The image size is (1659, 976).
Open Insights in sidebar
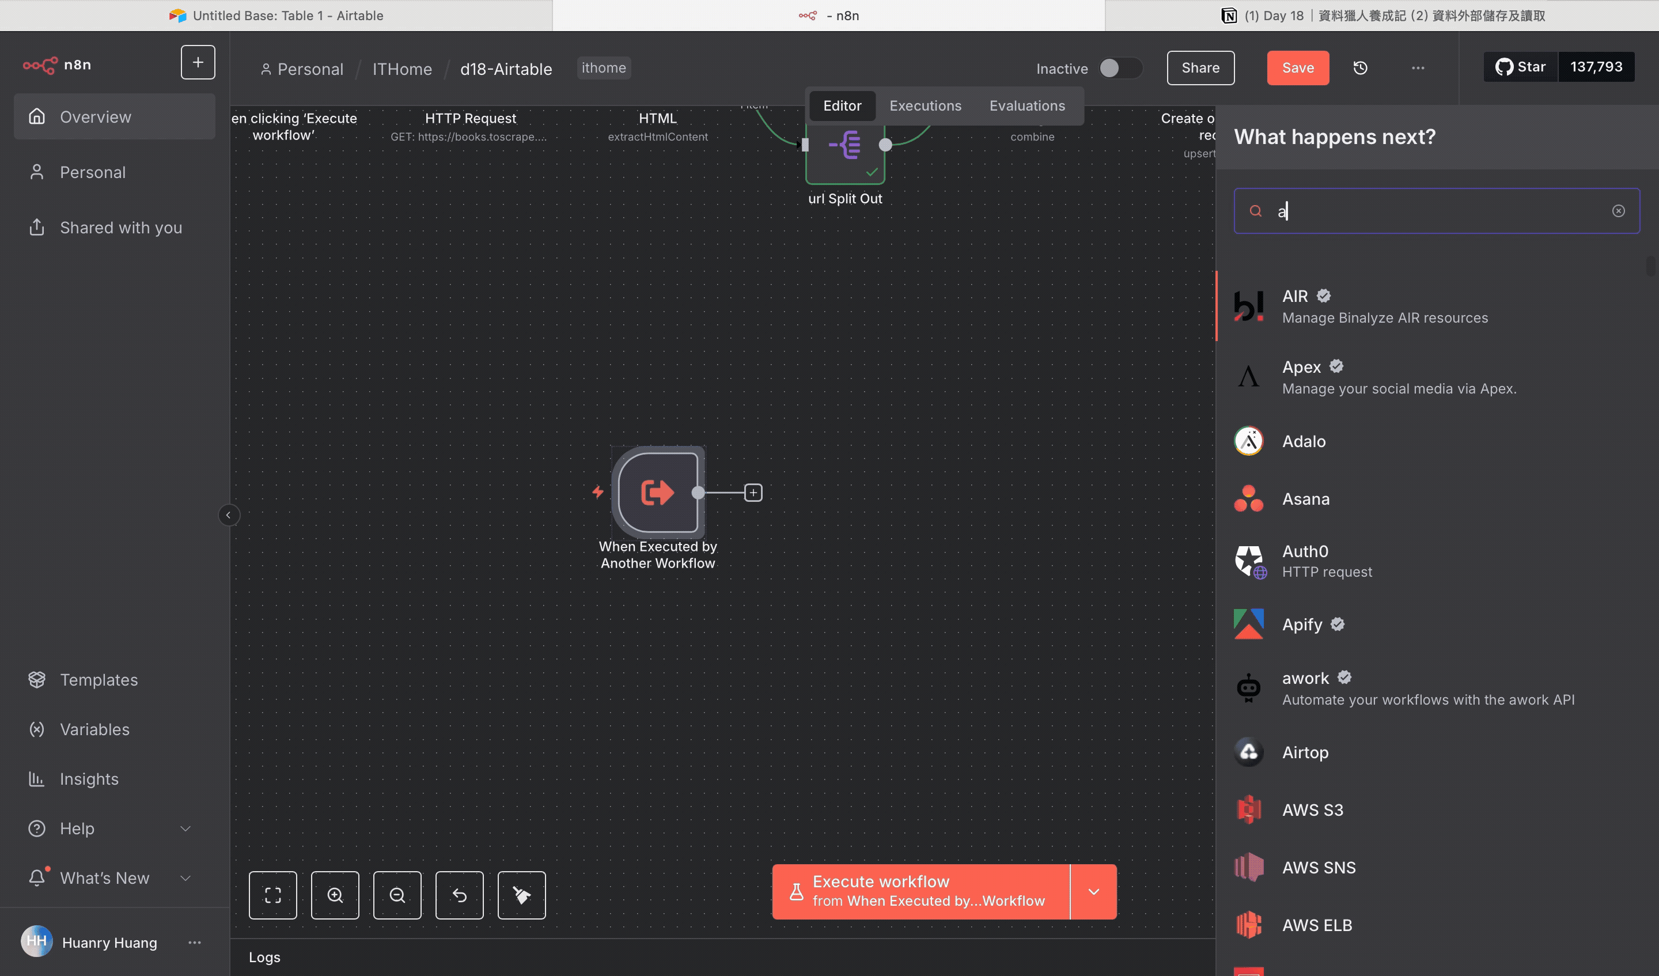115,778
